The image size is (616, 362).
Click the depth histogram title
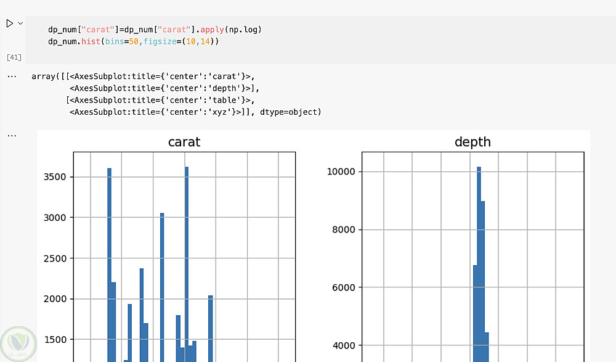(472, 142)
